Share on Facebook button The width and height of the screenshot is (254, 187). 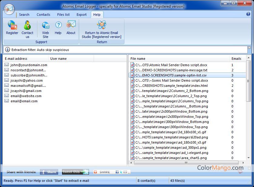pos(49,172)
